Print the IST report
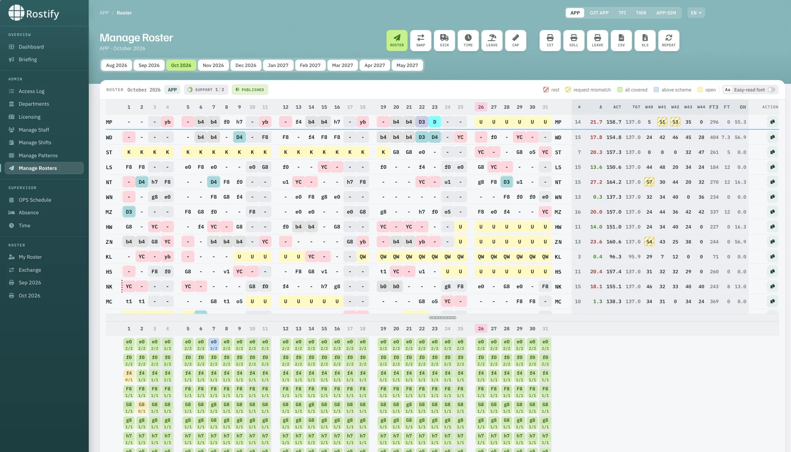This screenshot has width=791, height=452. [x=550, y=41]
